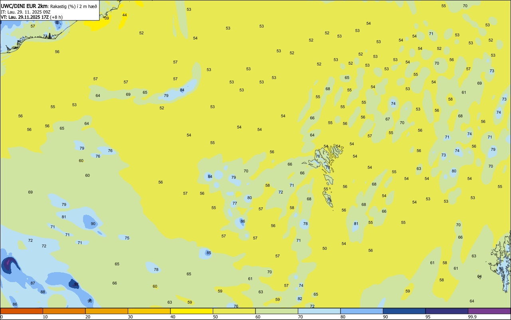Click the humidity value 39 near the coast
Image resolution: width=511 pixels, height=320 pixels.
point(107,18)
